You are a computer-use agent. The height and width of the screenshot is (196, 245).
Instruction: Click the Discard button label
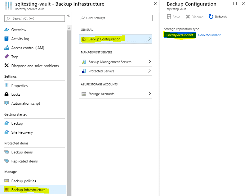197,17
